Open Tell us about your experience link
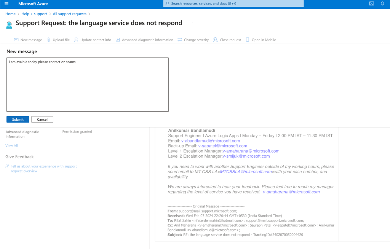Image resolution: width=390 pixels, height=249 pixels. 43,168
